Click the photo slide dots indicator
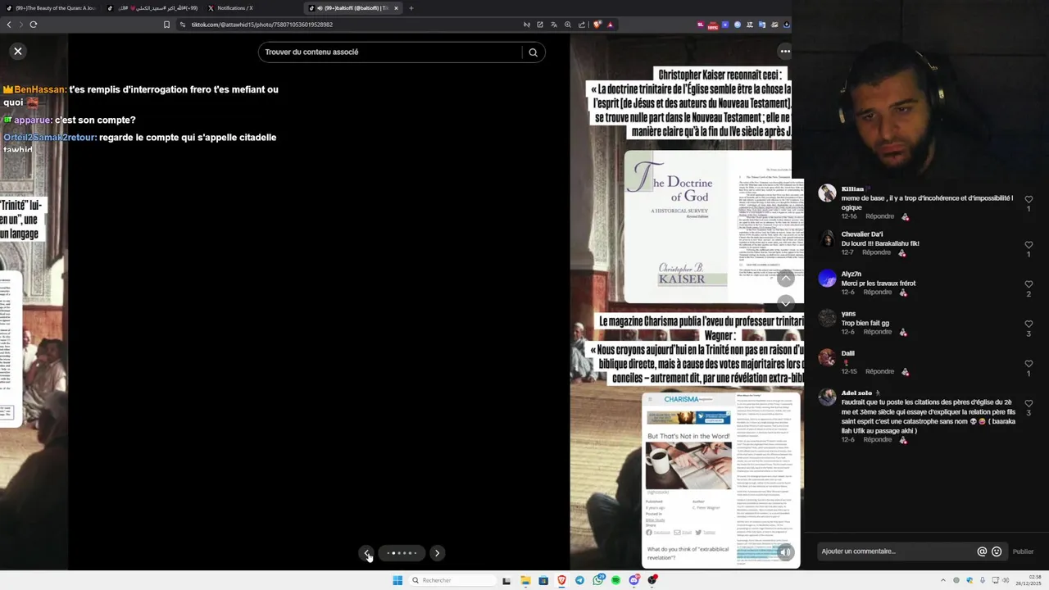 (402, 553)
